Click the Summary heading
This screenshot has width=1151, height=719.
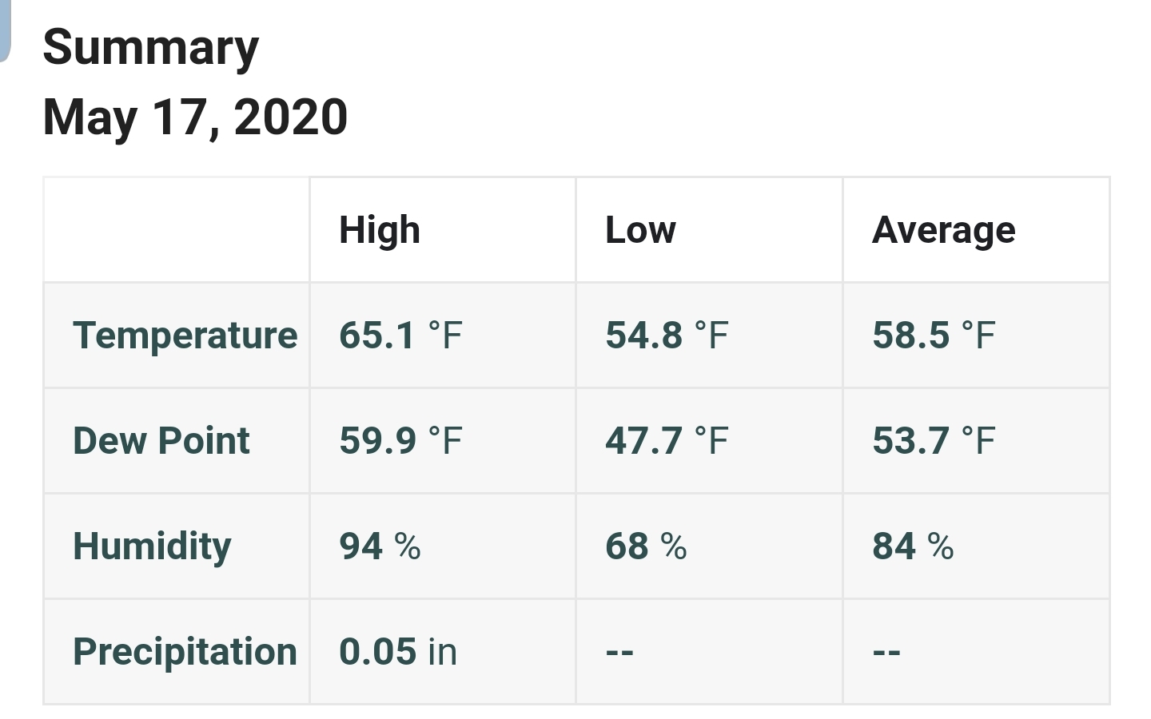(x=150, y=49)
